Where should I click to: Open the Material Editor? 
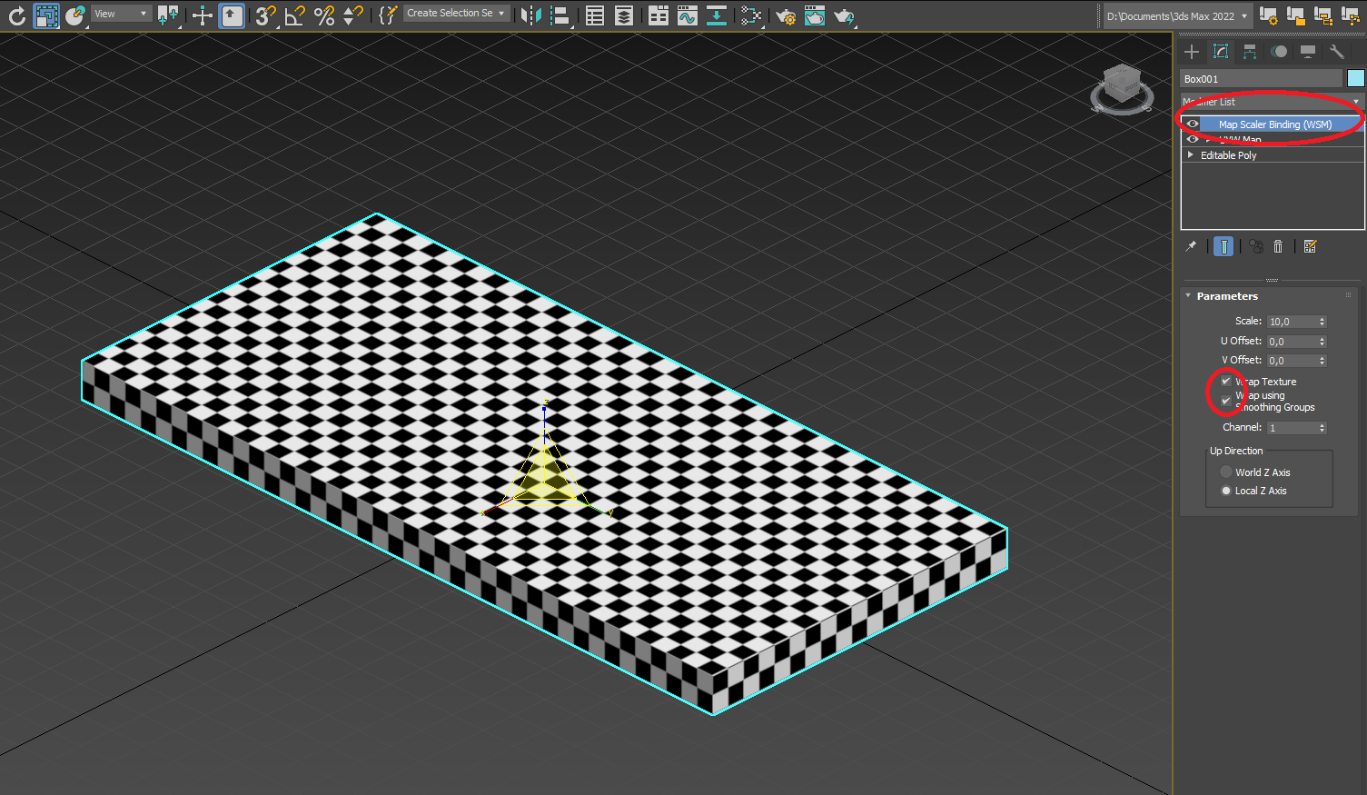pyautogui.click(x=750, y=15)
